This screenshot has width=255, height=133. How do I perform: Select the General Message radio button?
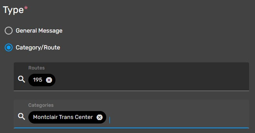tap(9, 31)
